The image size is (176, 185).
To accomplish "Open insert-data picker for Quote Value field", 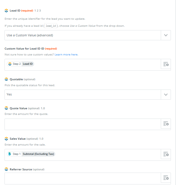I will (166, 124).
